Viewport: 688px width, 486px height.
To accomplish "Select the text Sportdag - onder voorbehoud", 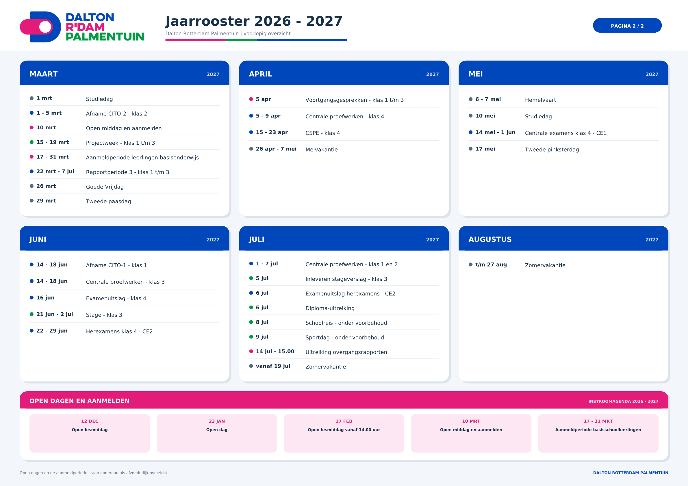I will 345,338.
